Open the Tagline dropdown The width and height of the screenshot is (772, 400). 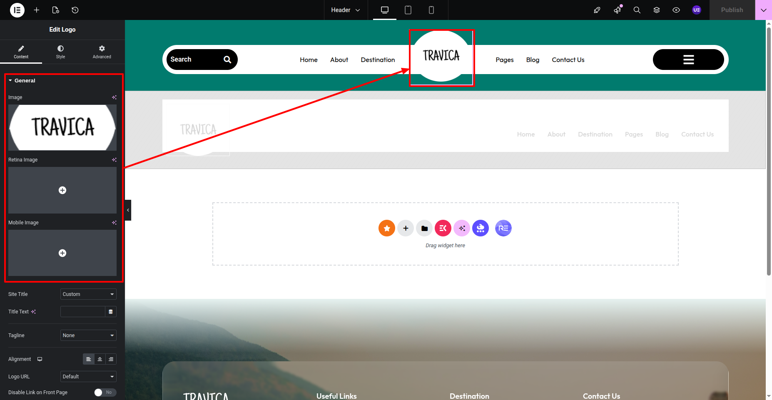pyautogui.click(x=88, y=335)
